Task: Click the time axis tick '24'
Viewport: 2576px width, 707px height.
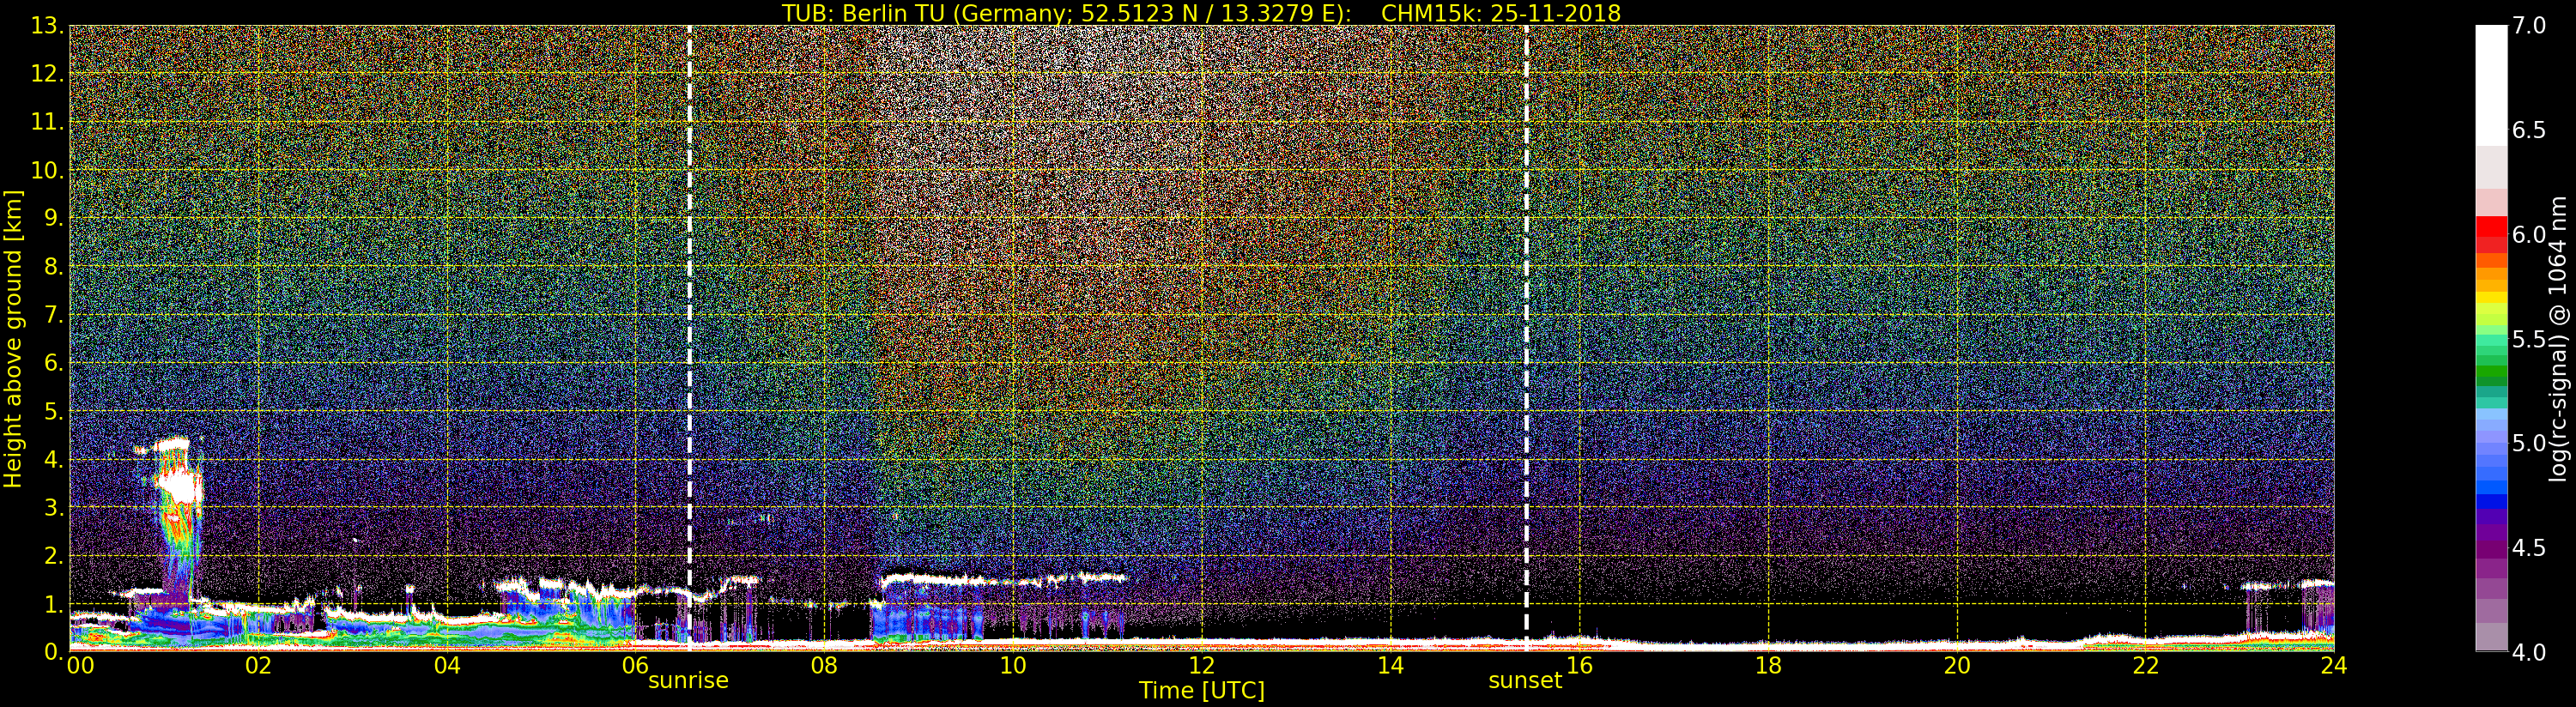Action: [x=2334, y=665]
